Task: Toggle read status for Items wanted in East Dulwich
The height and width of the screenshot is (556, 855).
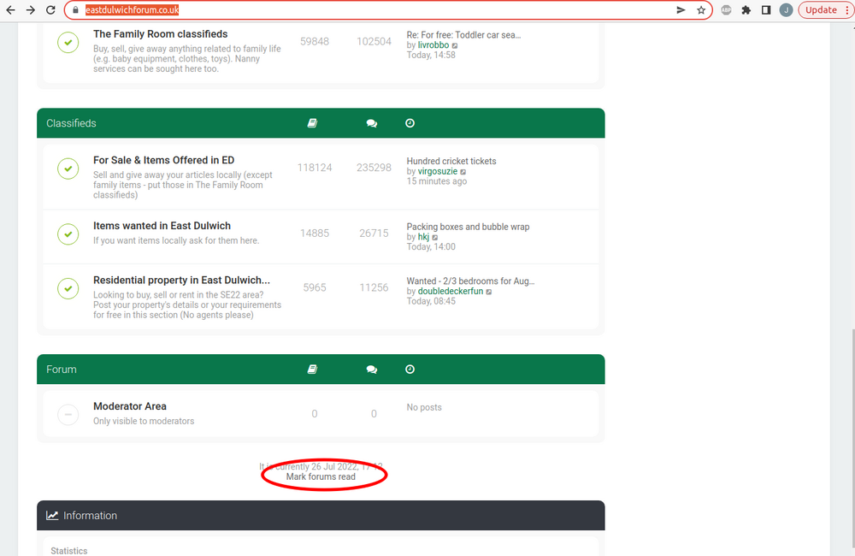Action: 68,234
